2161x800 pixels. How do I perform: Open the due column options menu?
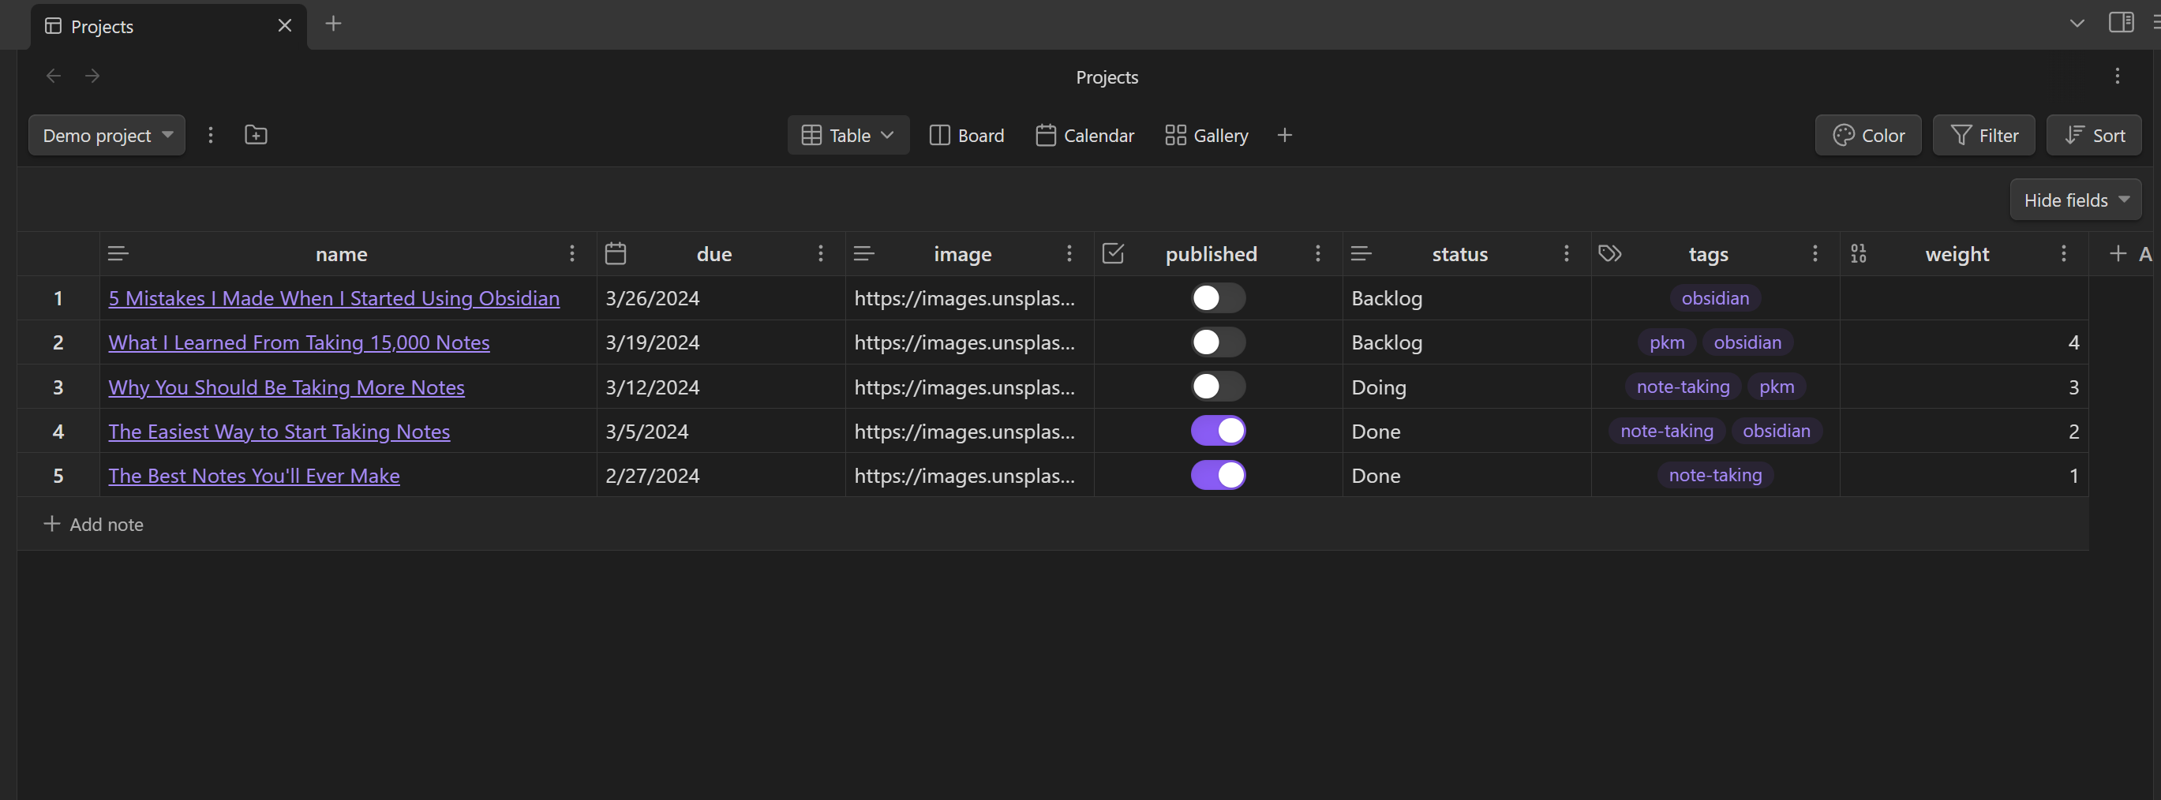pos(821,253)
